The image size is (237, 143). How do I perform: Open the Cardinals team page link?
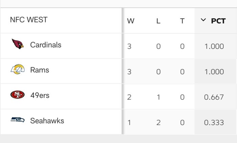click(46, 45)
